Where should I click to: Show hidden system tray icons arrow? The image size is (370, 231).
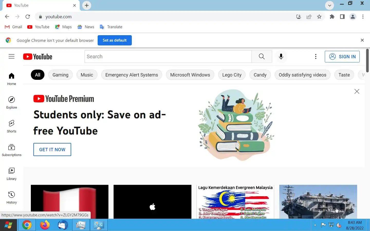[x=315, y=225]
